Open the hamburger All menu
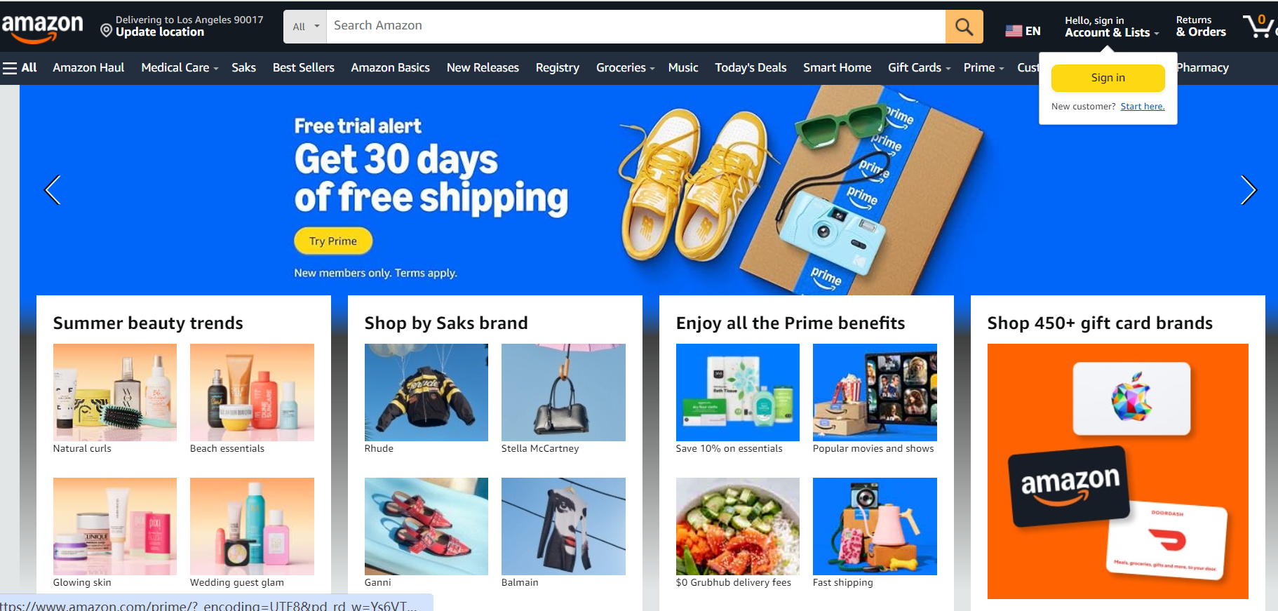The image size is (1278, 611). (x=20, y=68)
